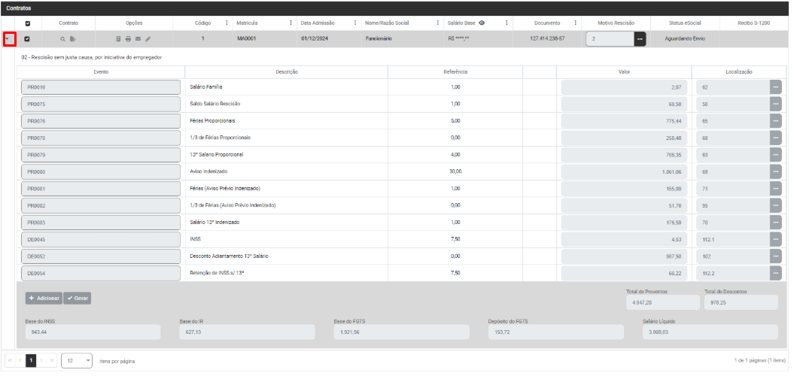Click the Férias Proporcionais description text
This screenshot has height=379, width=794.
pos(212,121)
